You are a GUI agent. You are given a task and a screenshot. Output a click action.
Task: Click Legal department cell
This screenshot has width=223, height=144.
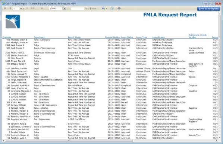(36, 68)
